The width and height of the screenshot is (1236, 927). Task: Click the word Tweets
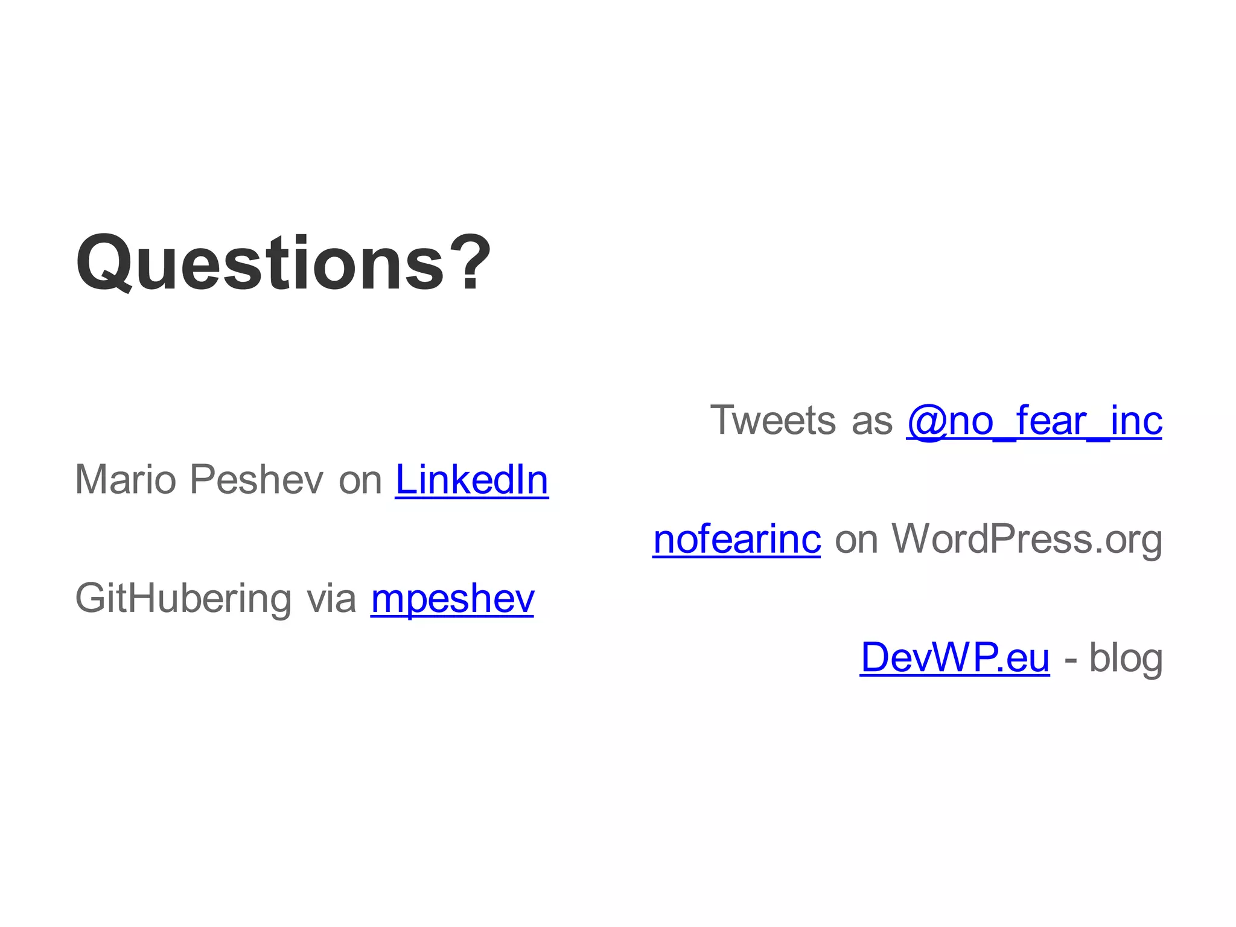pos(772,421)
